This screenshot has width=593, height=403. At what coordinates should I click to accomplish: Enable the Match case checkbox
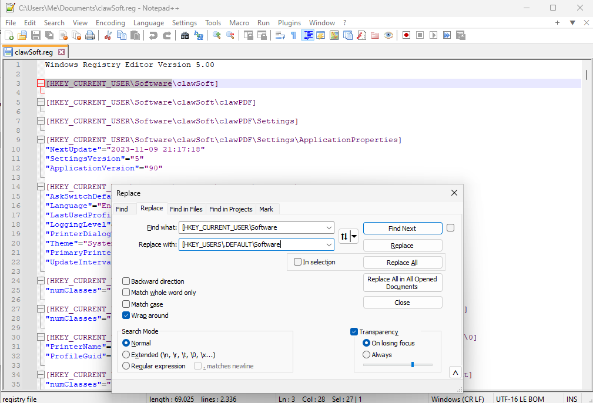pos(126,304)
